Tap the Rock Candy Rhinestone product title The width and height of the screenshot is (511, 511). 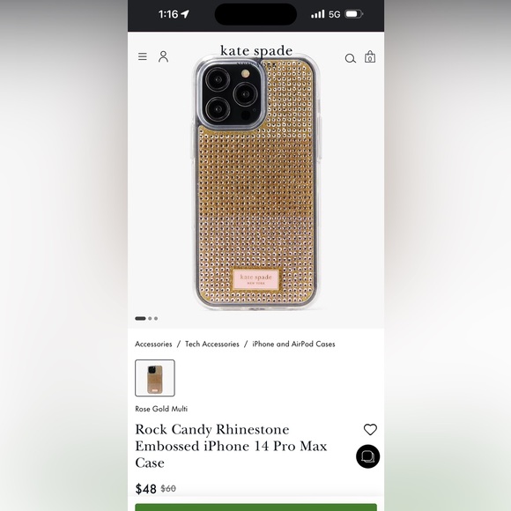(x=231, y=446)
